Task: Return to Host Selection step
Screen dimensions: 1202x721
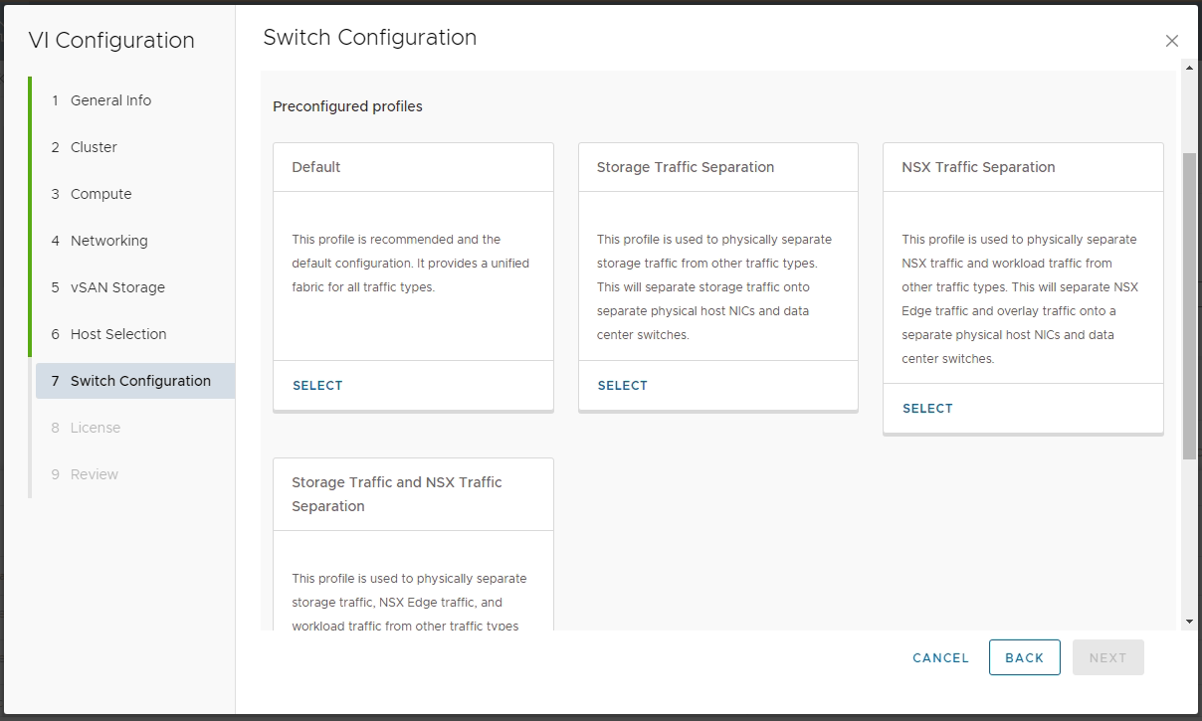Action: tap(118, 334)
